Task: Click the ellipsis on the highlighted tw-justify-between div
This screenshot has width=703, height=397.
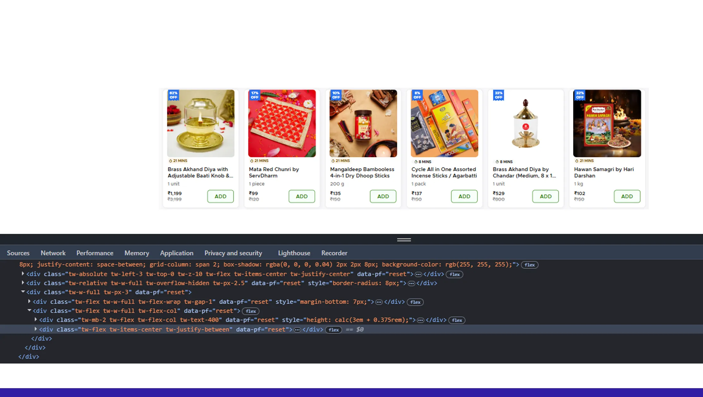Action: tap(297, 329)
